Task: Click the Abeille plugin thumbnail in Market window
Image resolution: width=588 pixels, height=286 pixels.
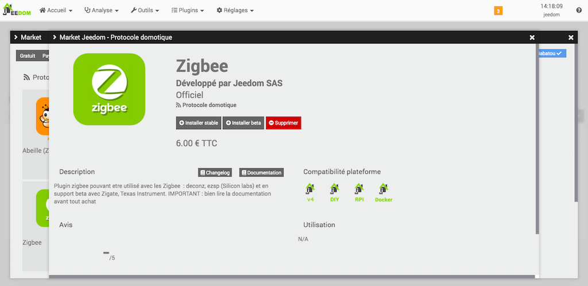Action: coord(42,116)
